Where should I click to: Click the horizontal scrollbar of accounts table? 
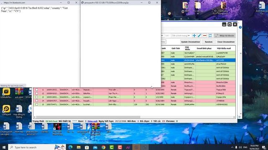88,117
